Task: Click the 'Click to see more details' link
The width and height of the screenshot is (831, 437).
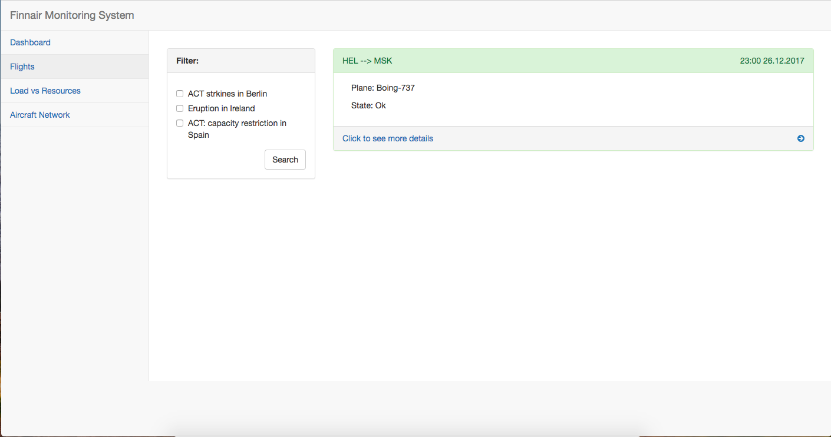Action: (x=388, y=138)
